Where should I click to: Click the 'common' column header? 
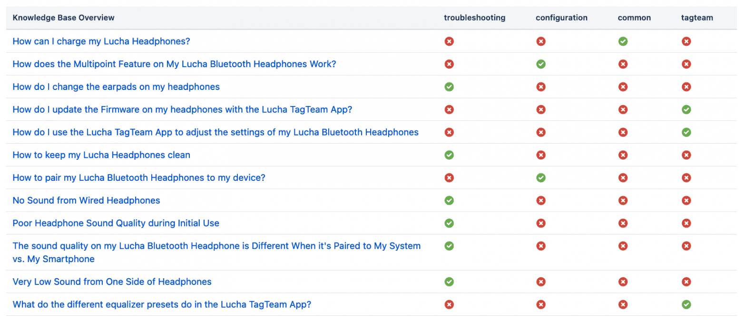coord(634,18)
